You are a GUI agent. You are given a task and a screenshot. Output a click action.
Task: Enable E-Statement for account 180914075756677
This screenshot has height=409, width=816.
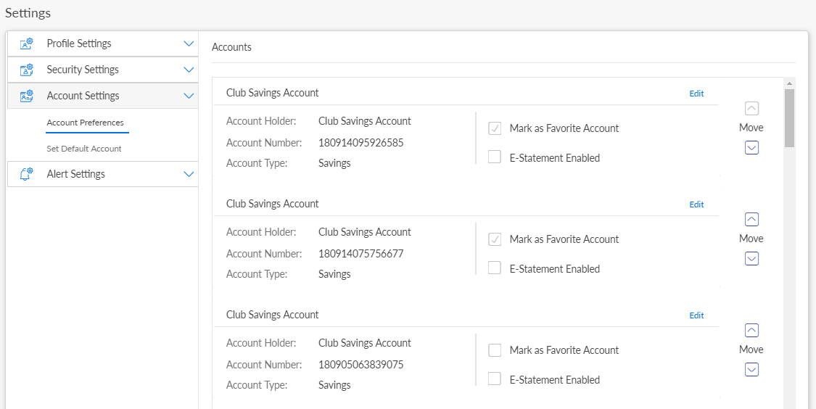pyautogui.click(x=495, y=268)
